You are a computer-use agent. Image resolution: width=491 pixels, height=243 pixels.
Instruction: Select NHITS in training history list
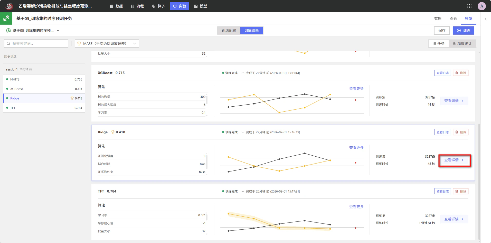tap(44, 79)
